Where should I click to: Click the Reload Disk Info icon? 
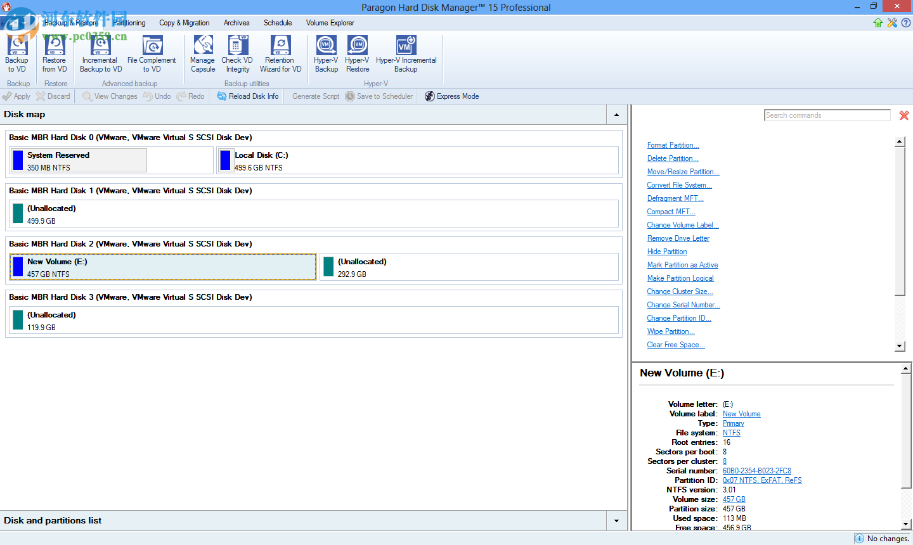(223, 96)
